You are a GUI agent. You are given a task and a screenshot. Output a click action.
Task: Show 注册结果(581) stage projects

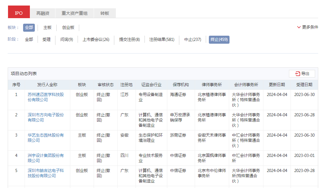162,40
